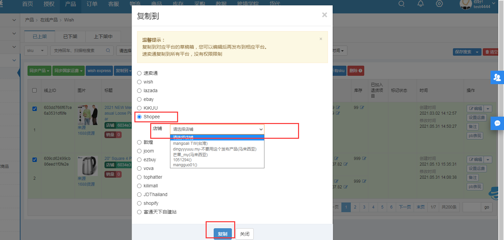Choose 1051294() in the store list
Viewport: 504px width, 240px height.
217,160
